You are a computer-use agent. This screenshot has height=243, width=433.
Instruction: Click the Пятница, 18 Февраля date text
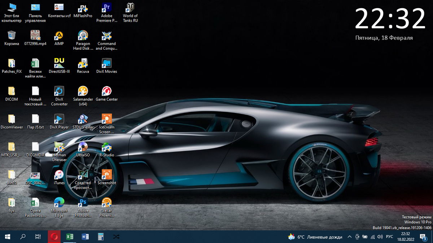coord(384,38)
